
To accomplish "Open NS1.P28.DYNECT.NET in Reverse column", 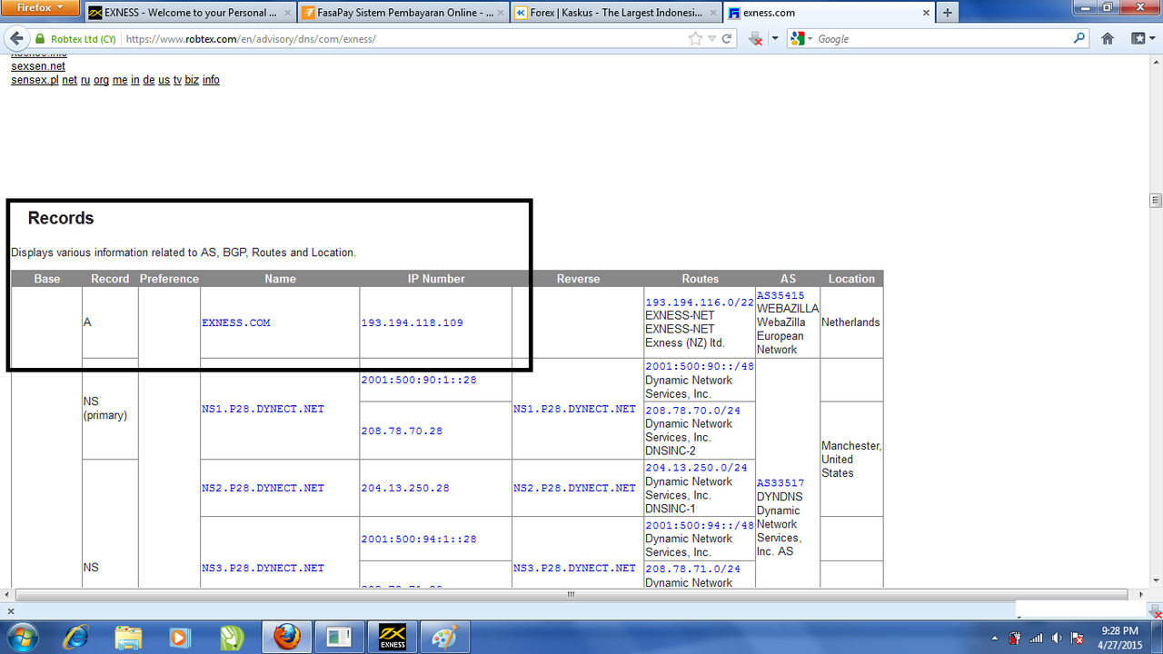I will tap(574, 409).
